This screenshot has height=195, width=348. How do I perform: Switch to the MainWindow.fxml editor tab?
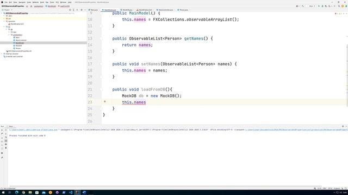pyautogui.click(x=145, y=10)
